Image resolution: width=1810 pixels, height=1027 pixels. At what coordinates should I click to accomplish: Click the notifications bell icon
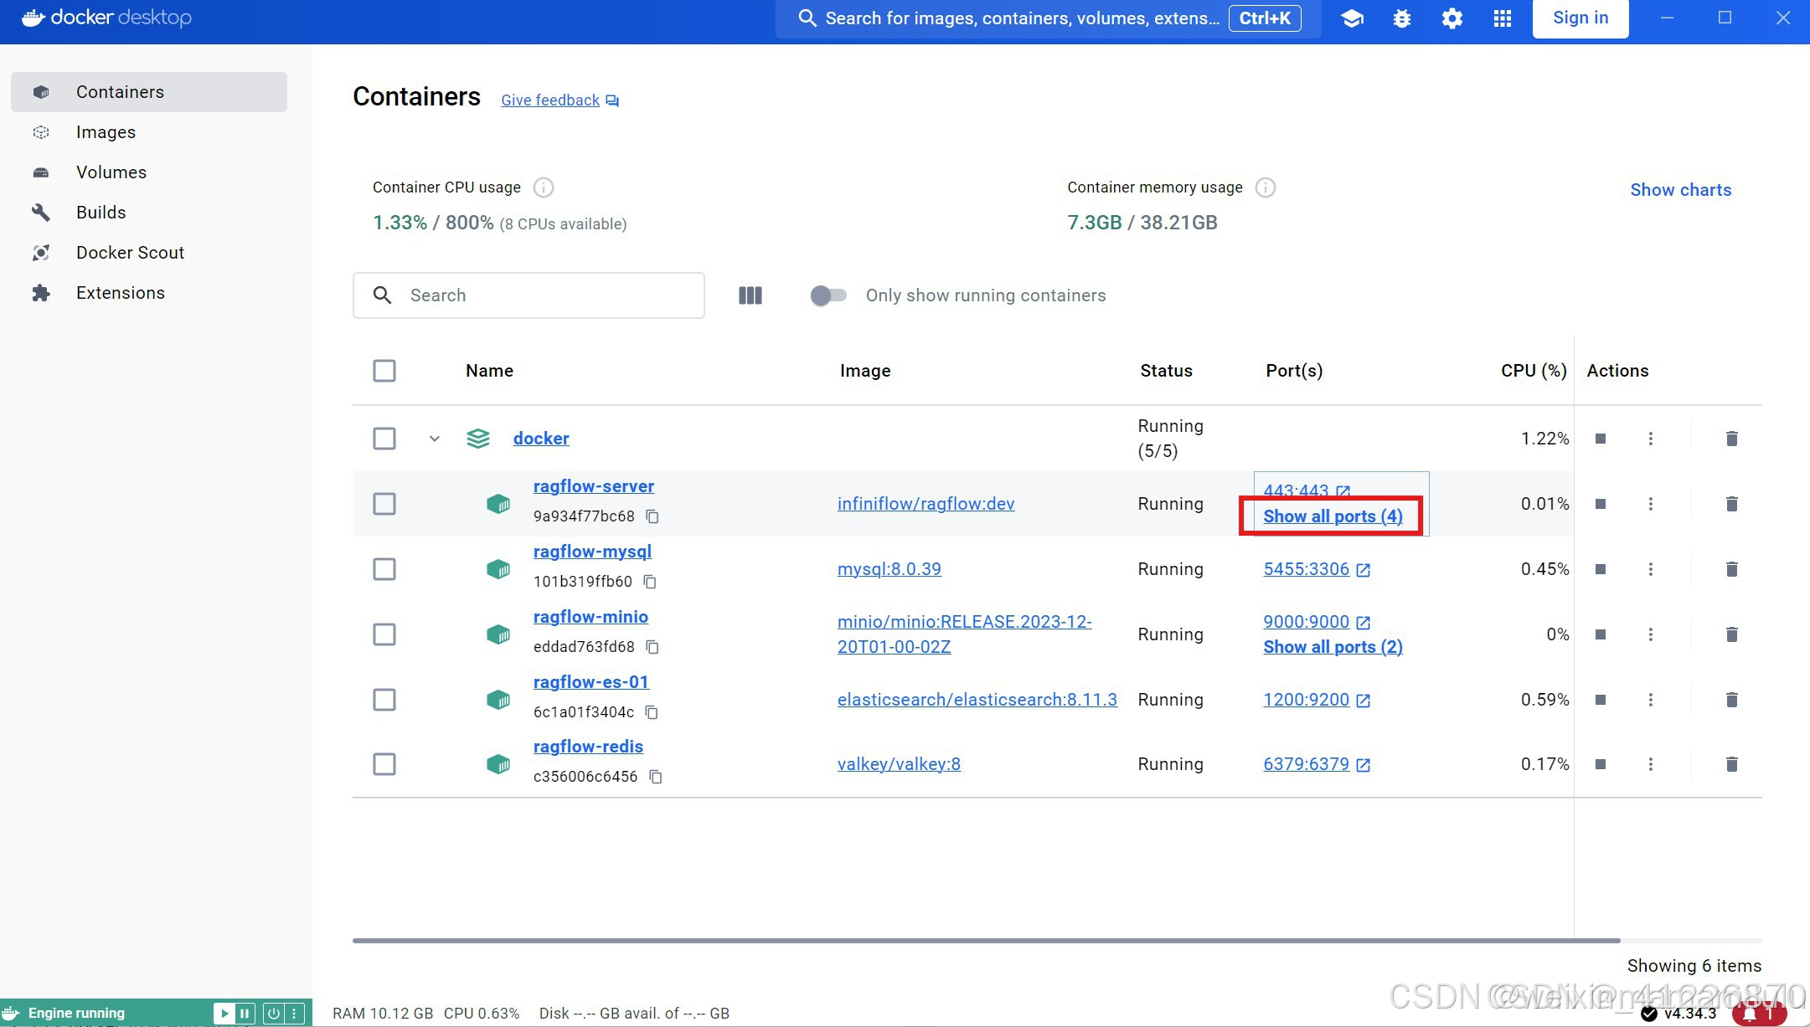tap(1750, 1013)
